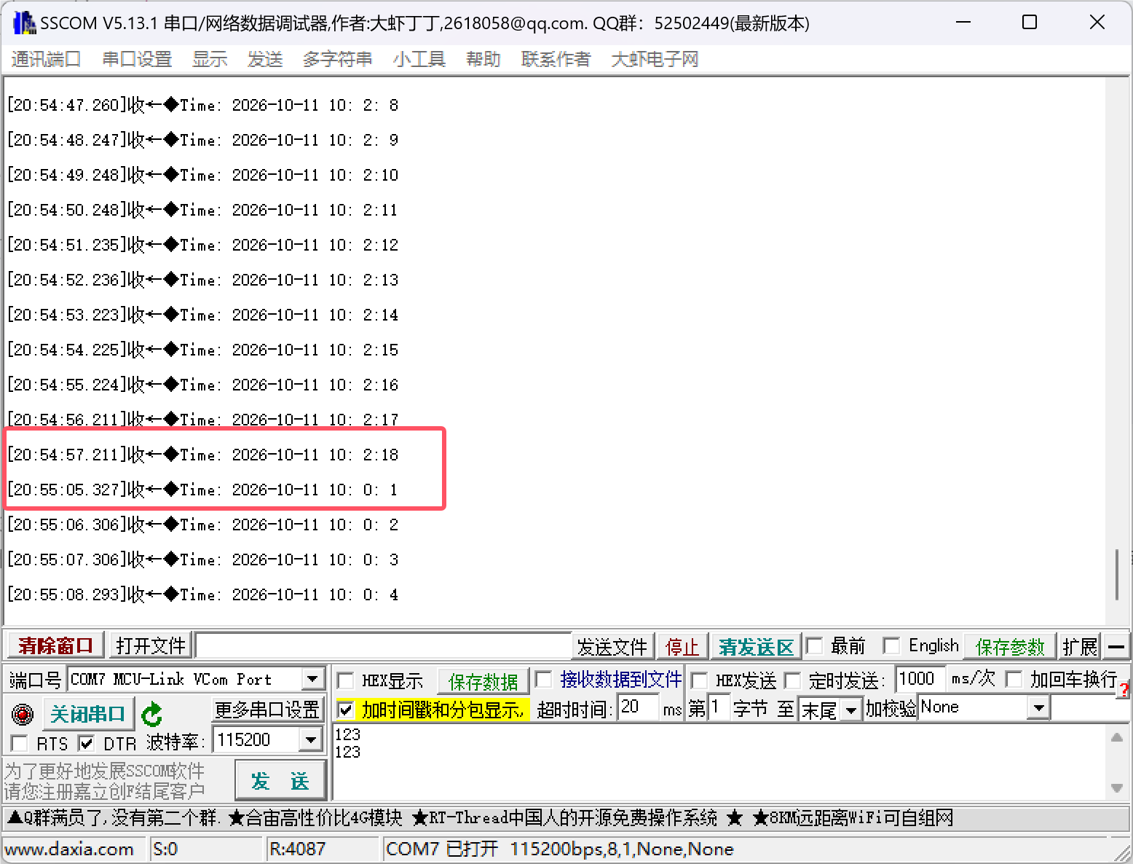Viewport: 1133px width, 864px height.
Task: Click the timed send interval 1000 field
Action: click(920, 679)
